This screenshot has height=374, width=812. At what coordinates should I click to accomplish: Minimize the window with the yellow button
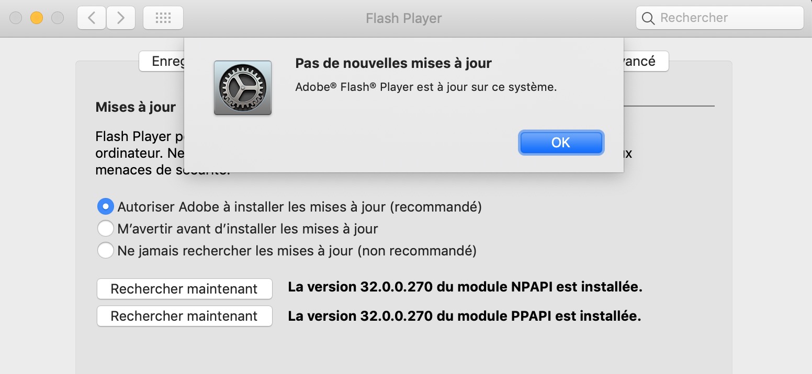click(x=37, y=18)
